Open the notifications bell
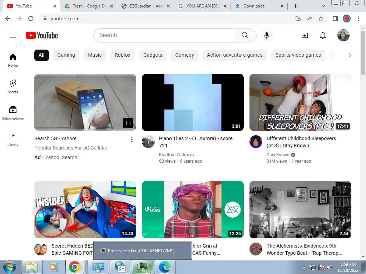 [x=323, y=35]
